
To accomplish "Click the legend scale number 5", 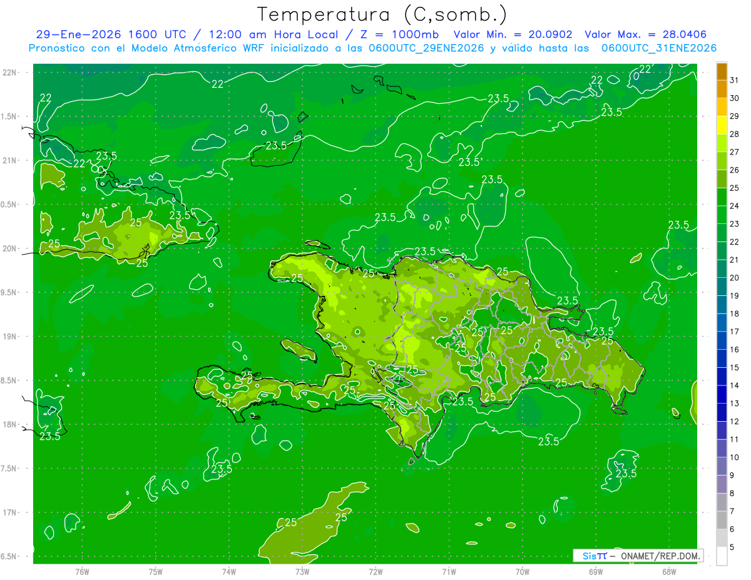I will click(732, 547).
